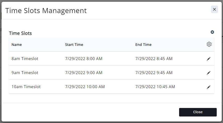223x123 pixels.
Task: Edit the 10am Timeslot with pencil icon
Action: tap(208, 87)
